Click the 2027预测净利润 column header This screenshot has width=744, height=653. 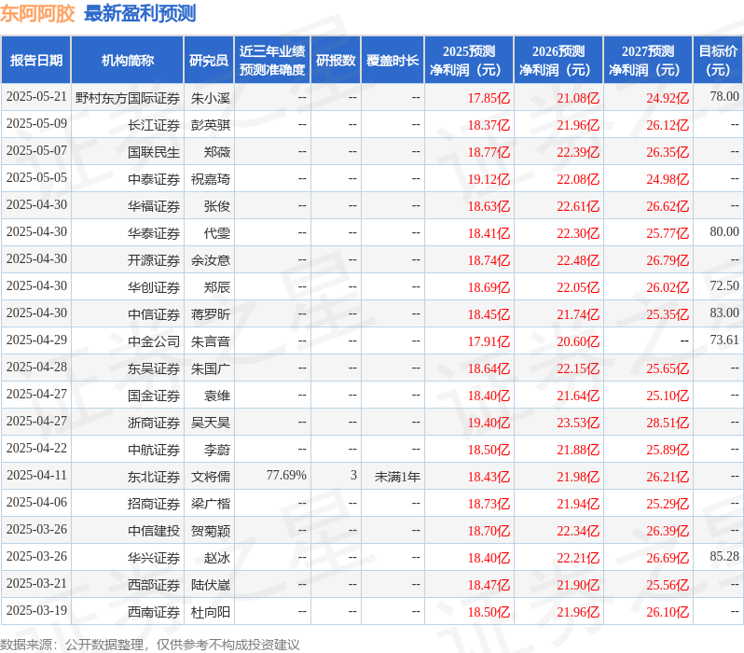[648, 61]
